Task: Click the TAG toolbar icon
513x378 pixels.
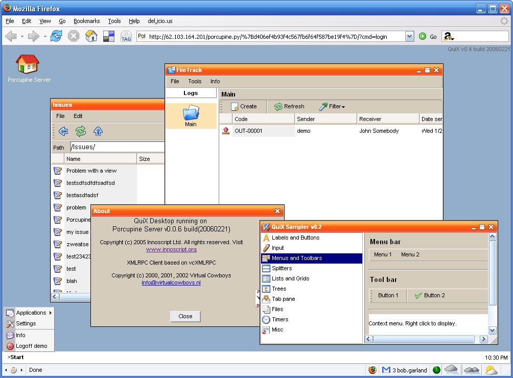Action: pyautogui.click(x=126, y=36)
